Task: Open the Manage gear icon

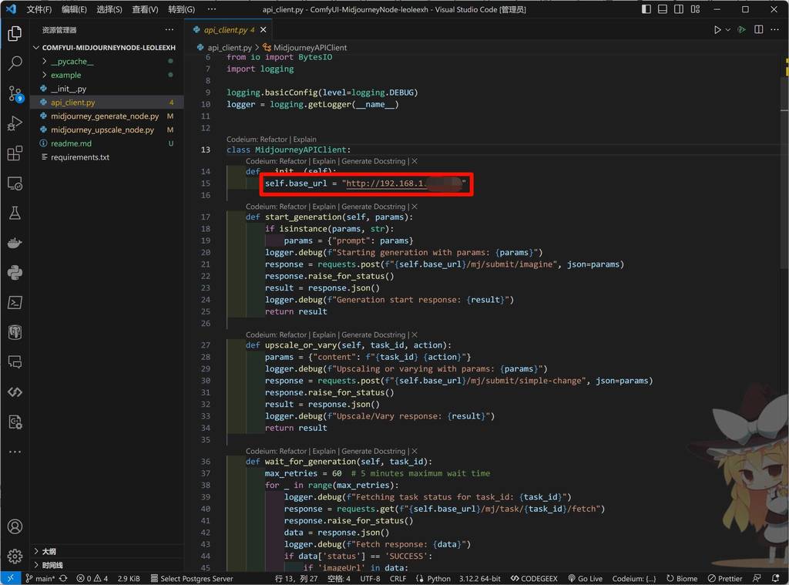Action: pos(15,556)
